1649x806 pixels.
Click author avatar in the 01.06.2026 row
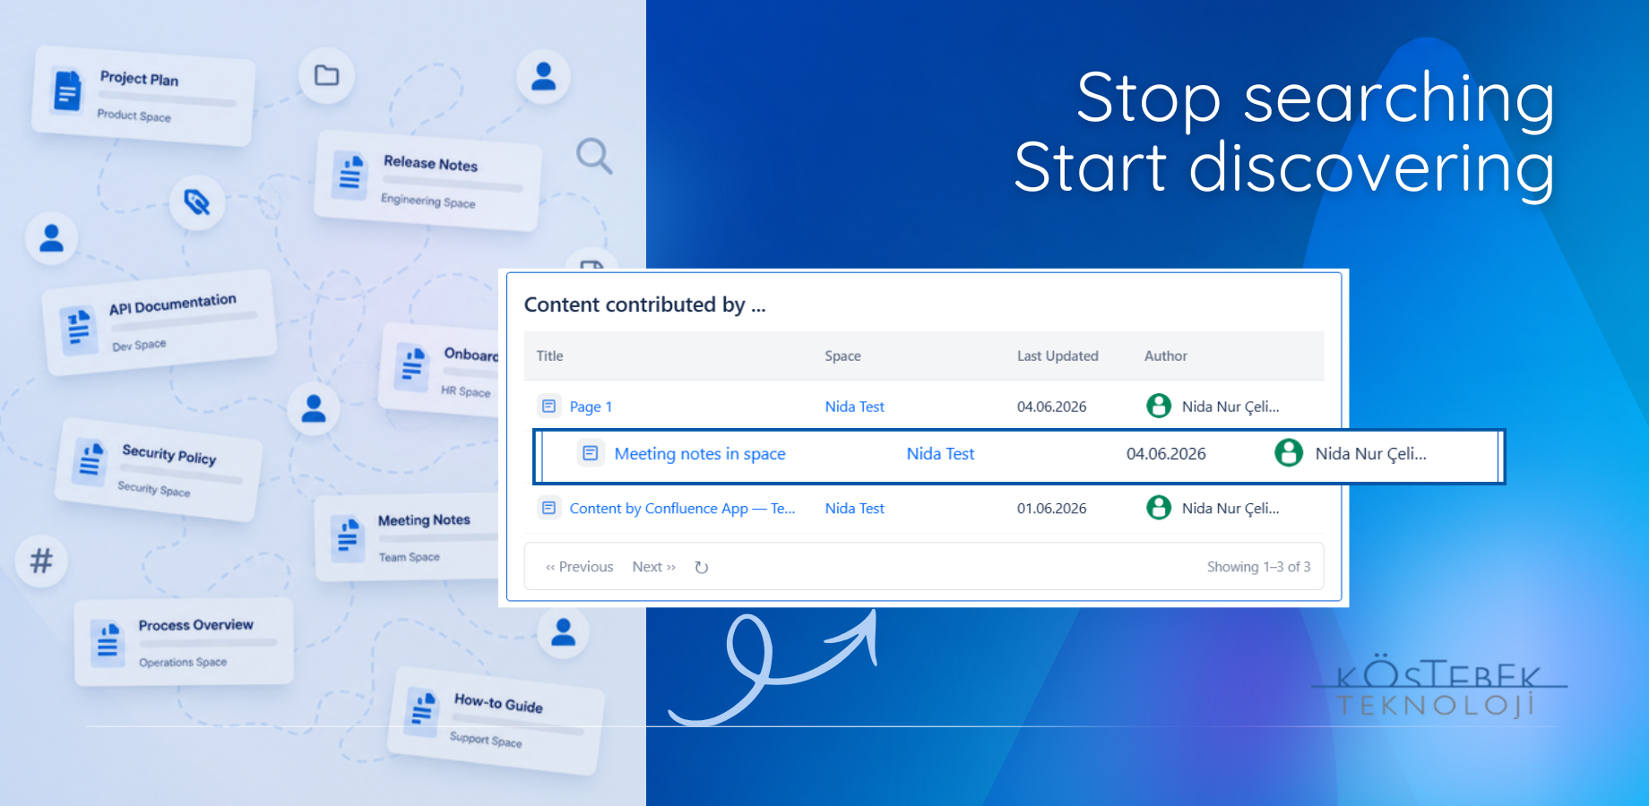pos(1159,508)
